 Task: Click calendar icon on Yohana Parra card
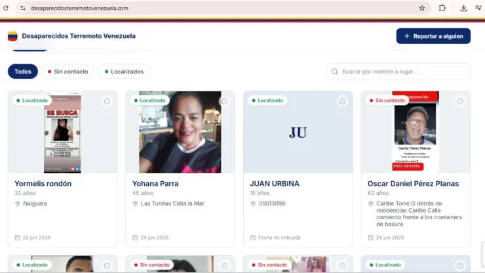click(135, 238)
